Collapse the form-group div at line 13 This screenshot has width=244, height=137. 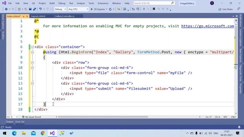click(x=32, y=83)
